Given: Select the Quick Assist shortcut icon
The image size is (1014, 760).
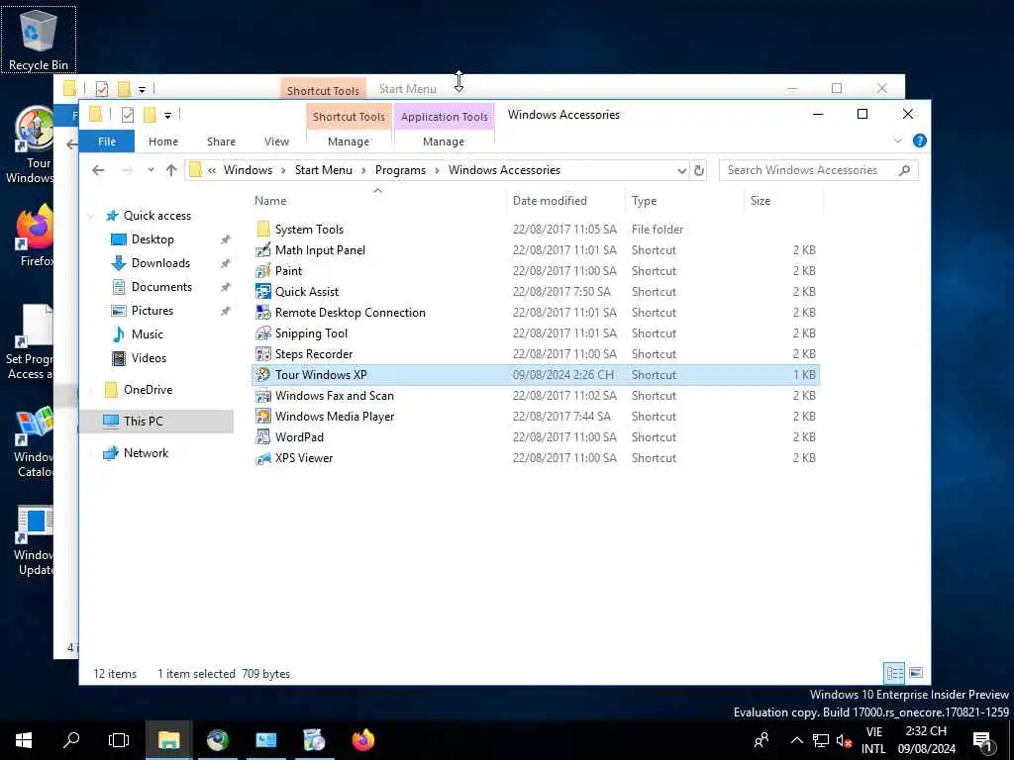Looking at the screenshot, I should point(263,292).
